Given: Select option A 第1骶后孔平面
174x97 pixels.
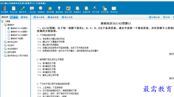Looking at the screenshot, I should 38,63.
